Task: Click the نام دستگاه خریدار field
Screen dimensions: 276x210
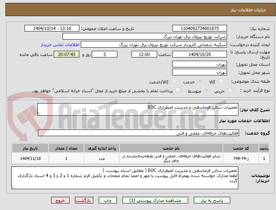Action: coord(145,37)
